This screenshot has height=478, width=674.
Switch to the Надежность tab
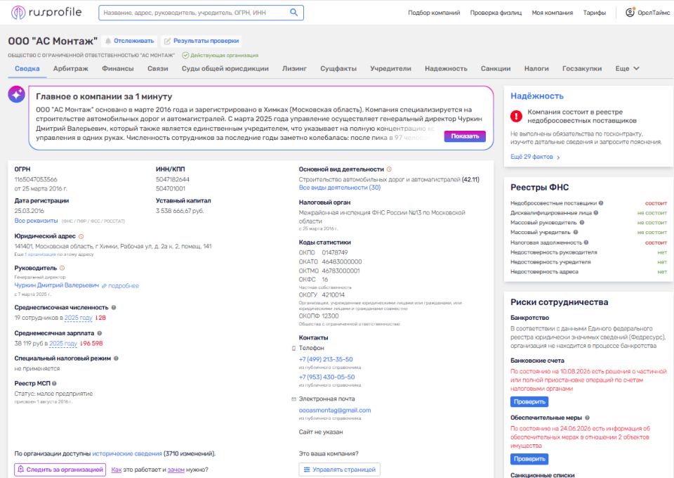(x=446, y=68)
